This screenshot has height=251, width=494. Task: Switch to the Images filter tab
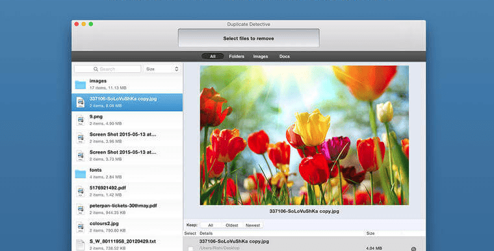[x=261, y=56]
